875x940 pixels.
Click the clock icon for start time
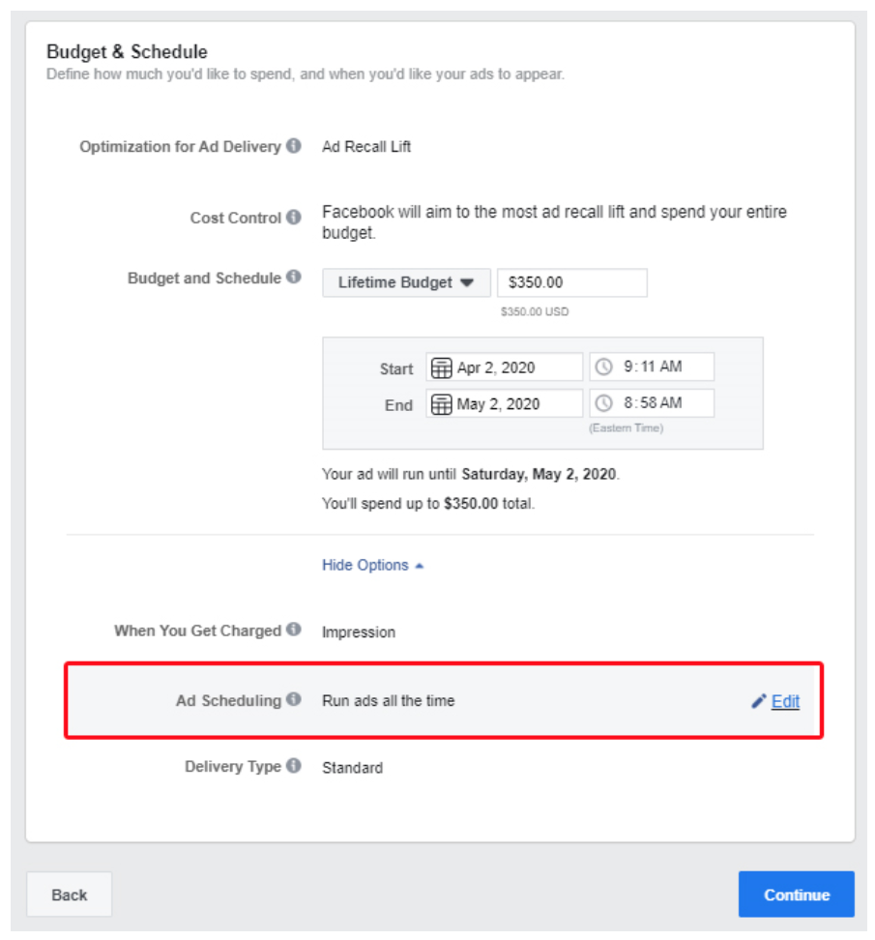[x=604, y=367]
